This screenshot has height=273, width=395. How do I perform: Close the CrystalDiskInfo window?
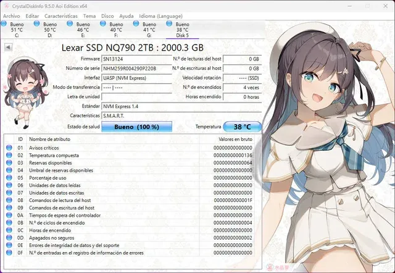[x=385, y=6]
